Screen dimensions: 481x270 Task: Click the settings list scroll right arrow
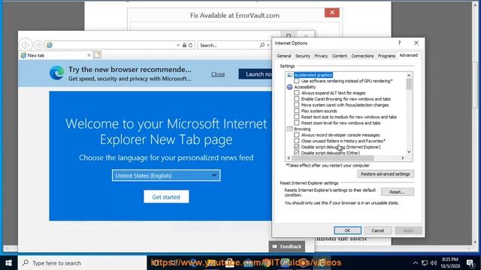click(x=403, y=158)
